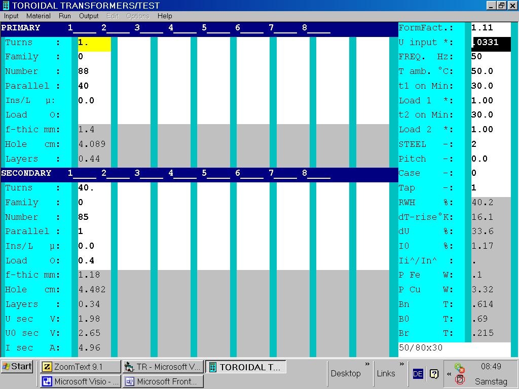Click secondary f-thic value 1.18

[89, 275]
